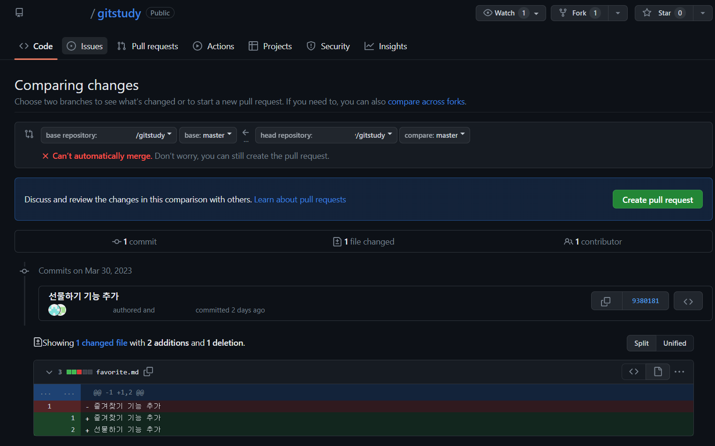Click the repository icon beside gitstudy

click(x=19, y=13)
